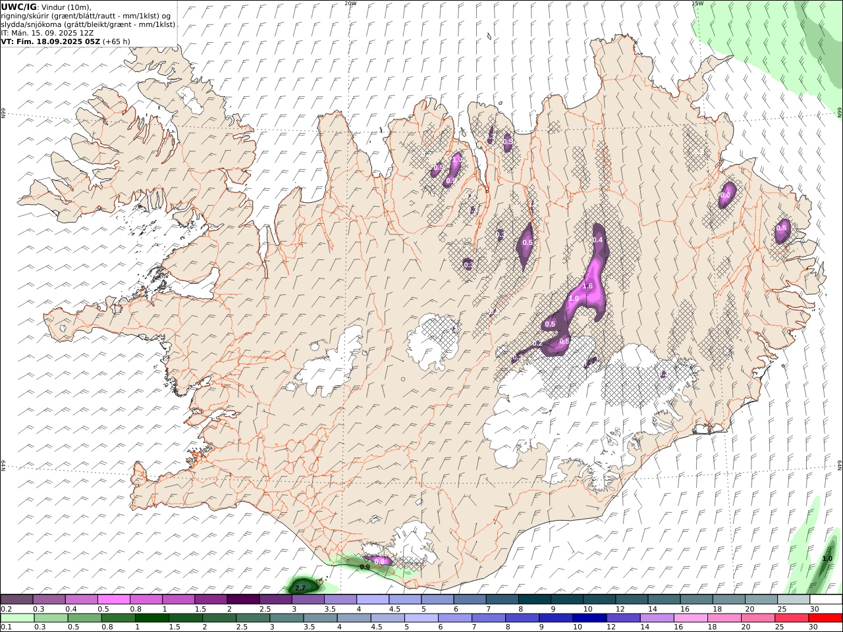Image resolution: width=843 pixels, height=632 pixels.
Task: Click the bright pink 0.5–0.8 snow scale swatch
Action: [114, 599]
